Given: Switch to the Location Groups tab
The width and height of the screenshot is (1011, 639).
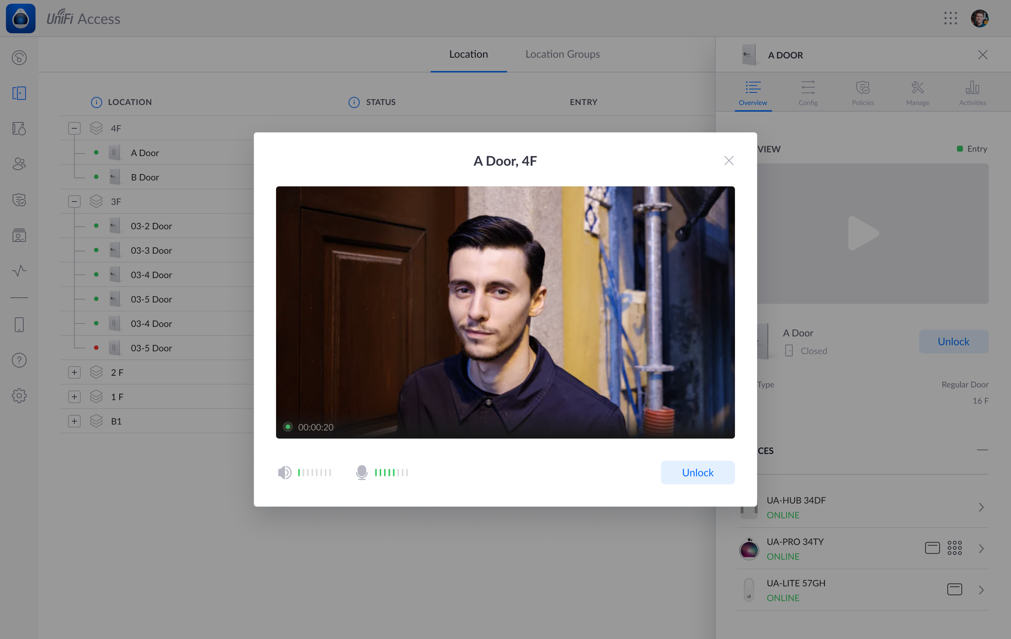Looking at the screenshot, I should (562, 54).
